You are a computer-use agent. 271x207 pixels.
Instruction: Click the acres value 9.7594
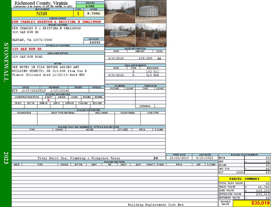pos(94,13)
